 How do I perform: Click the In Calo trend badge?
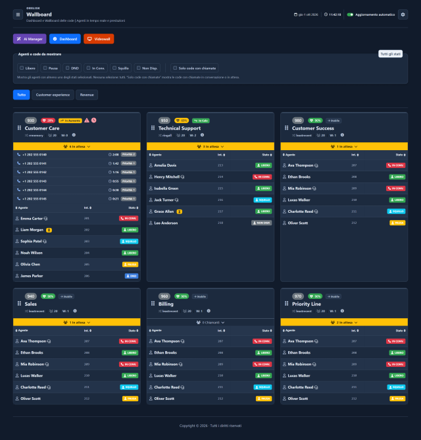[x=201, y=121]
